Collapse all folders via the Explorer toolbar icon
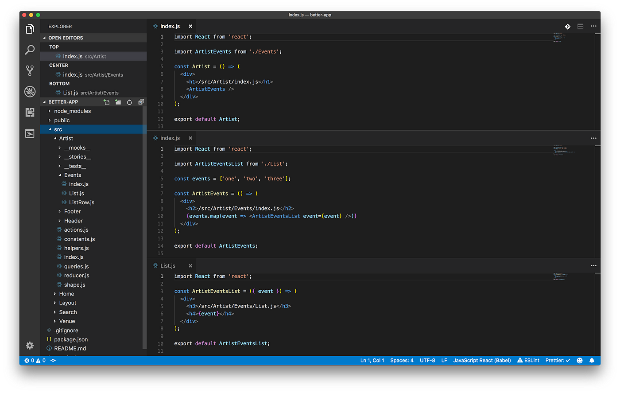The image size is (620, 393). [140, 101]
